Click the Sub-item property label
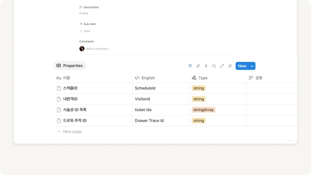 (x=88, y=24)
